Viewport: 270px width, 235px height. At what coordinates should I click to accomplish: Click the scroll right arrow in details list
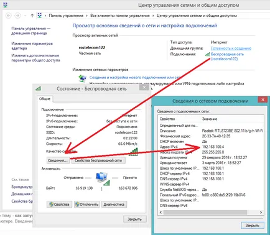click(x=261, y=213)
